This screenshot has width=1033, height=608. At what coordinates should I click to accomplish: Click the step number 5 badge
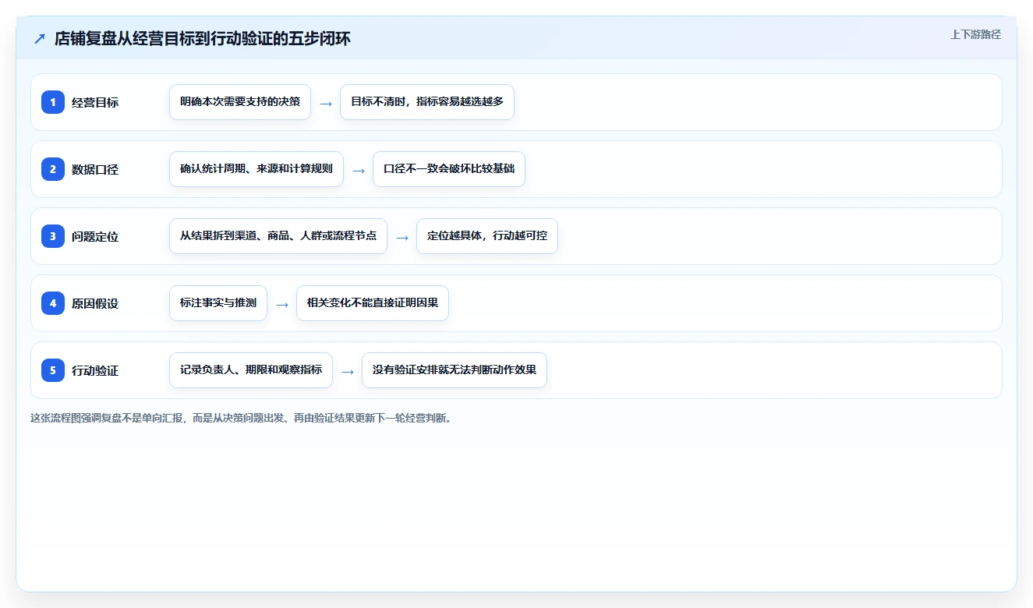tap(53, 369)
